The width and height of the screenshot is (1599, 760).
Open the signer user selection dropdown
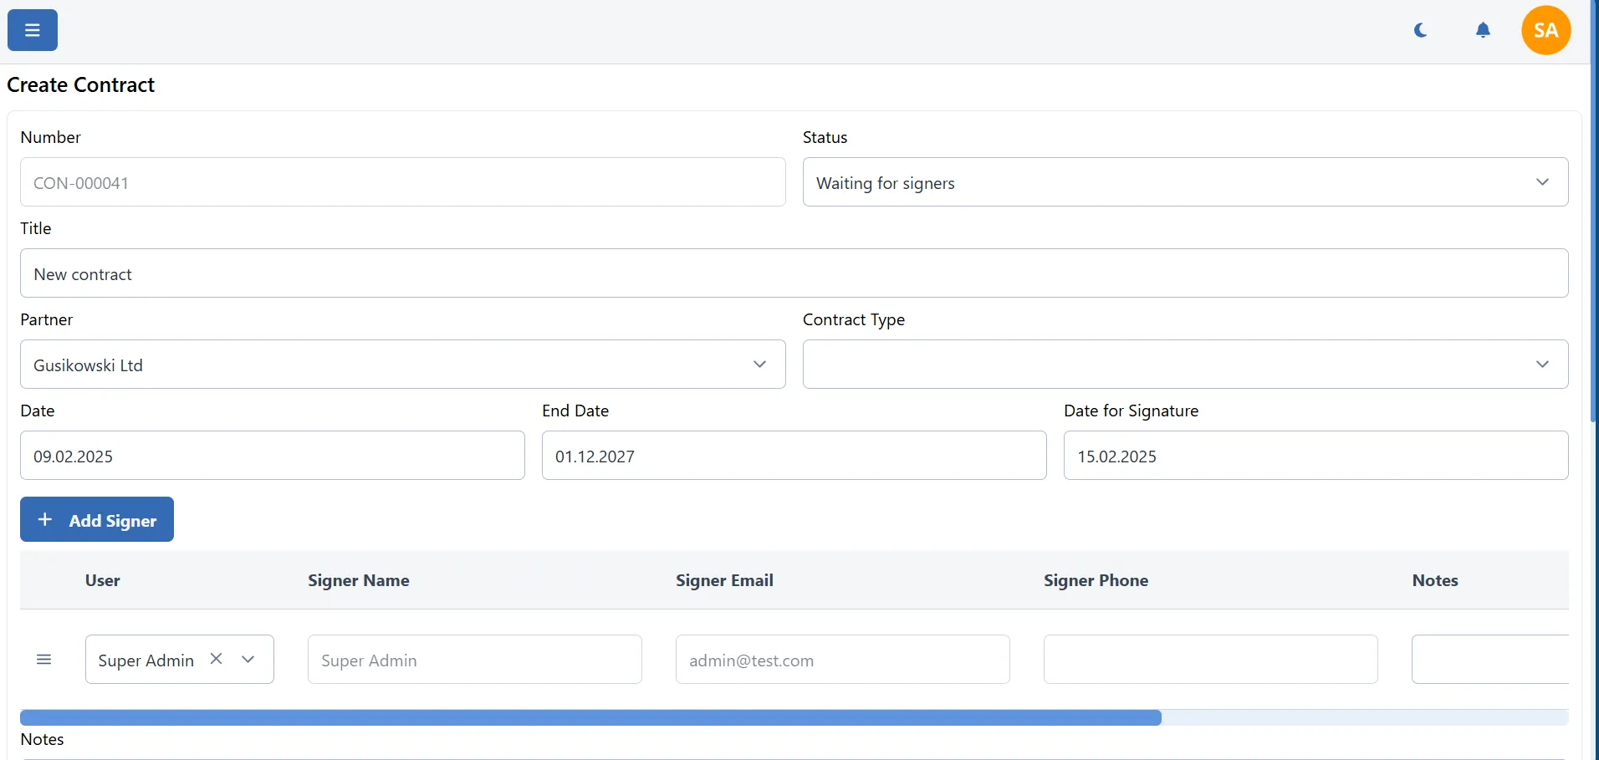pyautogui.click(x=248, y=659)
